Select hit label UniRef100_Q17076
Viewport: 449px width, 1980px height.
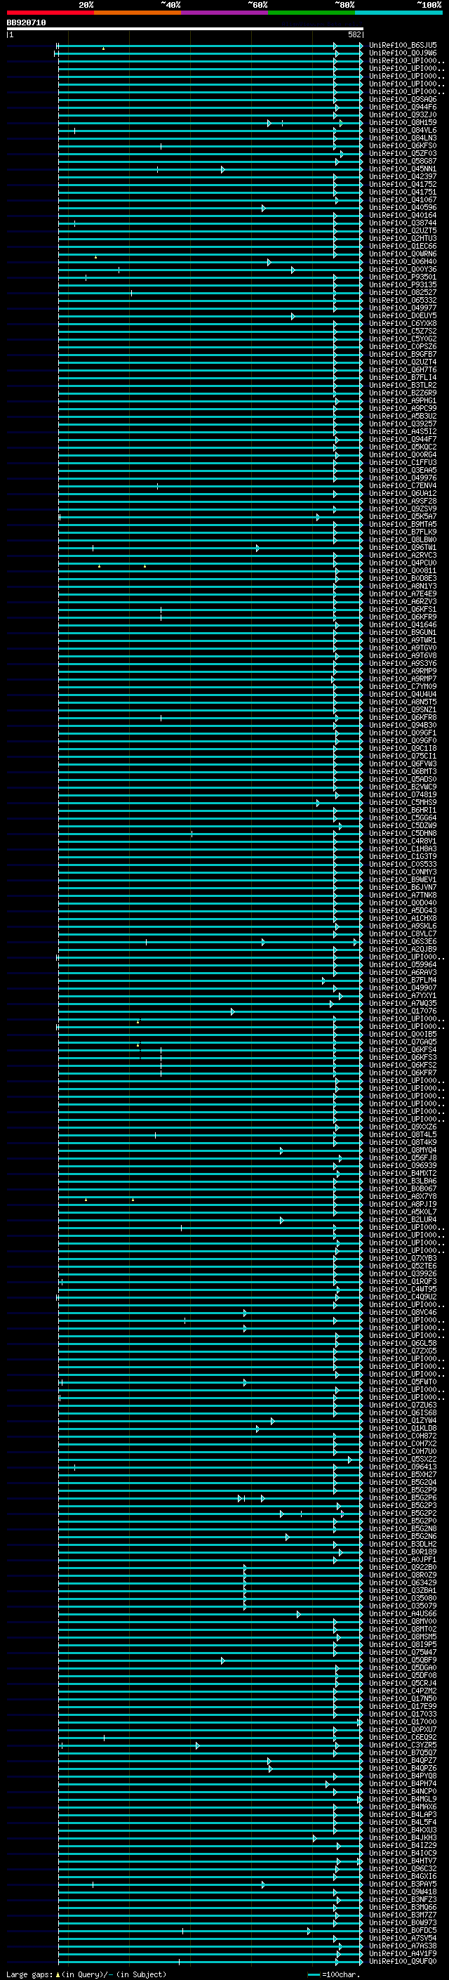tap(403, 1011)
